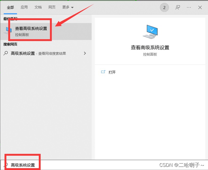Close the search panel
Image resolution: width=208 pixels, height=170 pixels.
[x=200, y=7]
